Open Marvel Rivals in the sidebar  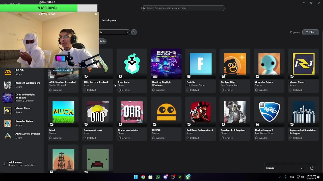(x=22, y=110)
